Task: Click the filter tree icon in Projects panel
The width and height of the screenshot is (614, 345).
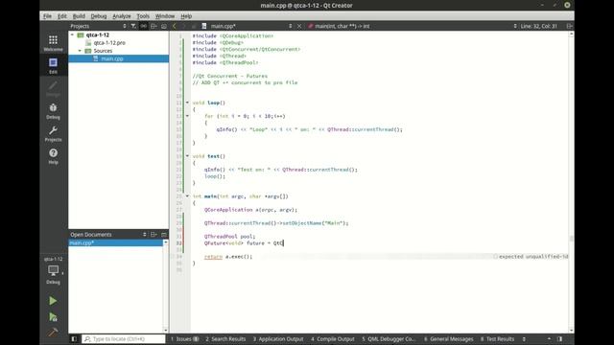Action: coord(133,26)
